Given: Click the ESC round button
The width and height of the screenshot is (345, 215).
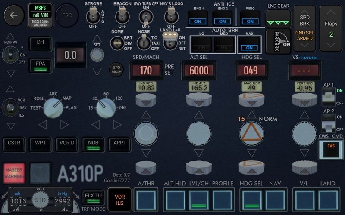Looking at the screenshot, I should tap(67, 15).
